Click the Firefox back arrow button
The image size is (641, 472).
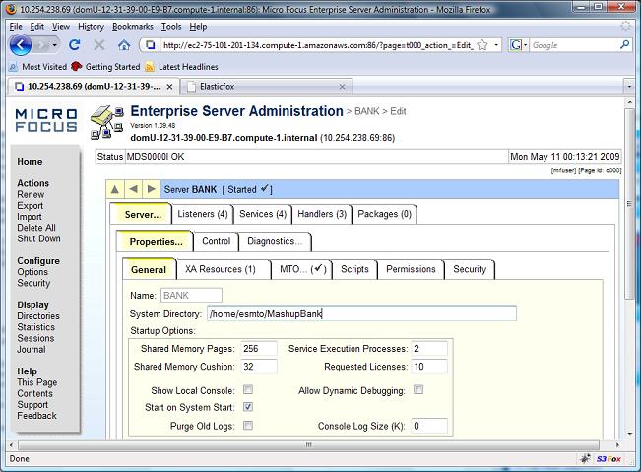pos(21,44)
